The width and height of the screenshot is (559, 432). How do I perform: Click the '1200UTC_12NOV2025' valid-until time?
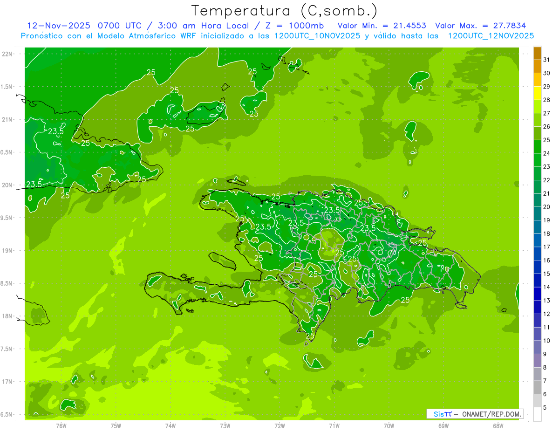[x=491, y=36]
